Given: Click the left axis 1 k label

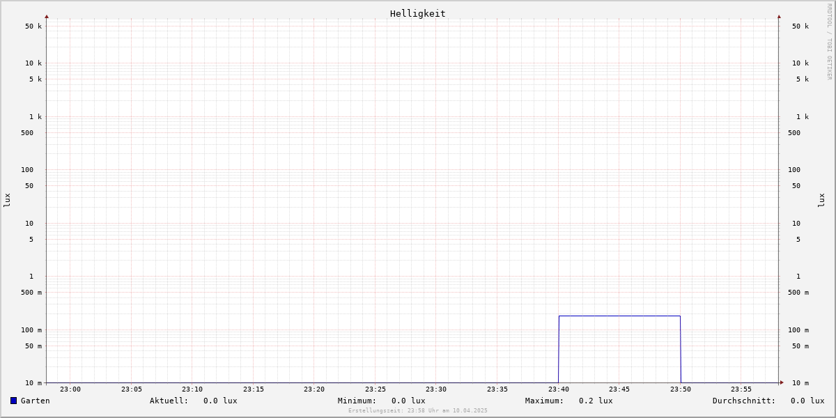Looking at the screenshot, I should [x=36, y=117].
